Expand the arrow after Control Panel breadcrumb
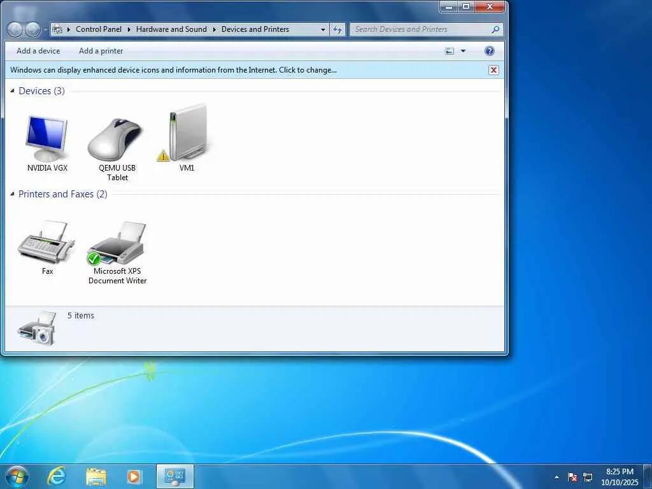 [x=129, y=29]
